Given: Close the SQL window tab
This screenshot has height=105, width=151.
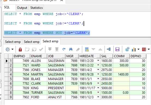Looking at the screenshot, I should click(x=62, y=1).
